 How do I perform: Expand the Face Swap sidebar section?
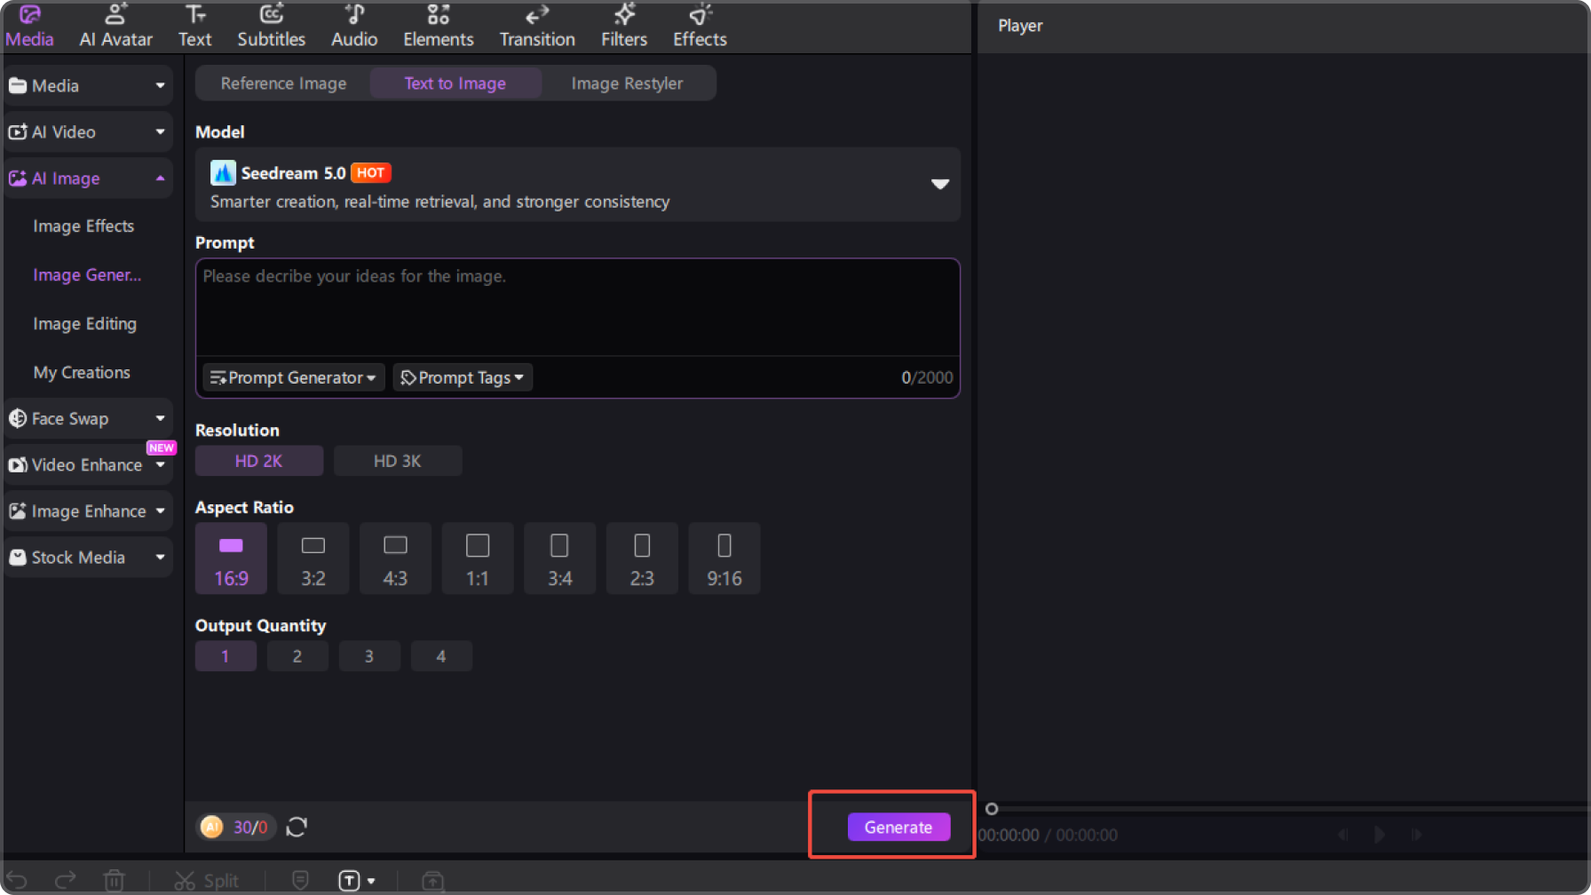coord(87,419)
